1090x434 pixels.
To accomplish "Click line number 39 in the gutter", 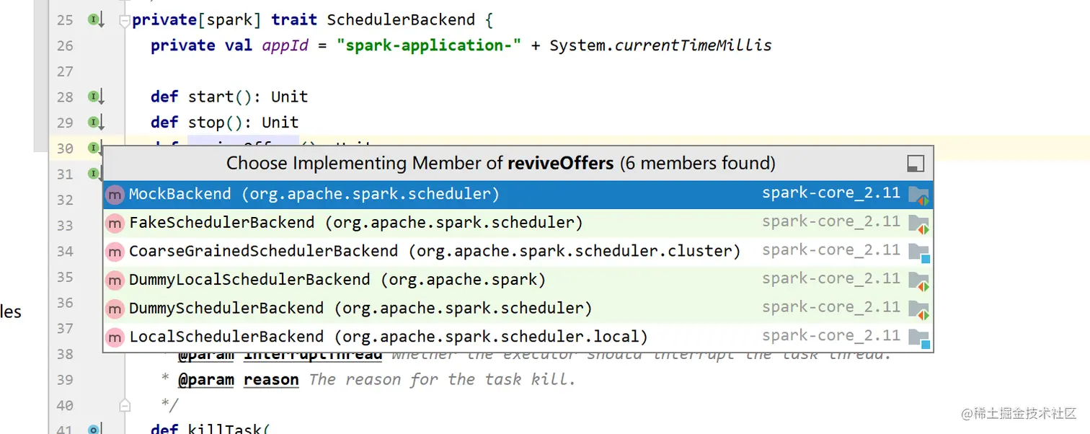I will click(65, 380).
